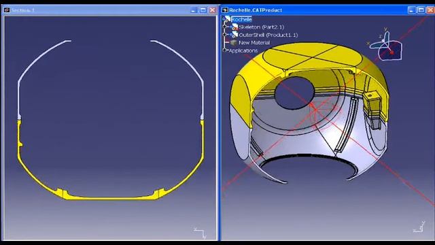Minimize the Rochelle.CATProduct window
The image size is (435, 245).
point(411,10)
